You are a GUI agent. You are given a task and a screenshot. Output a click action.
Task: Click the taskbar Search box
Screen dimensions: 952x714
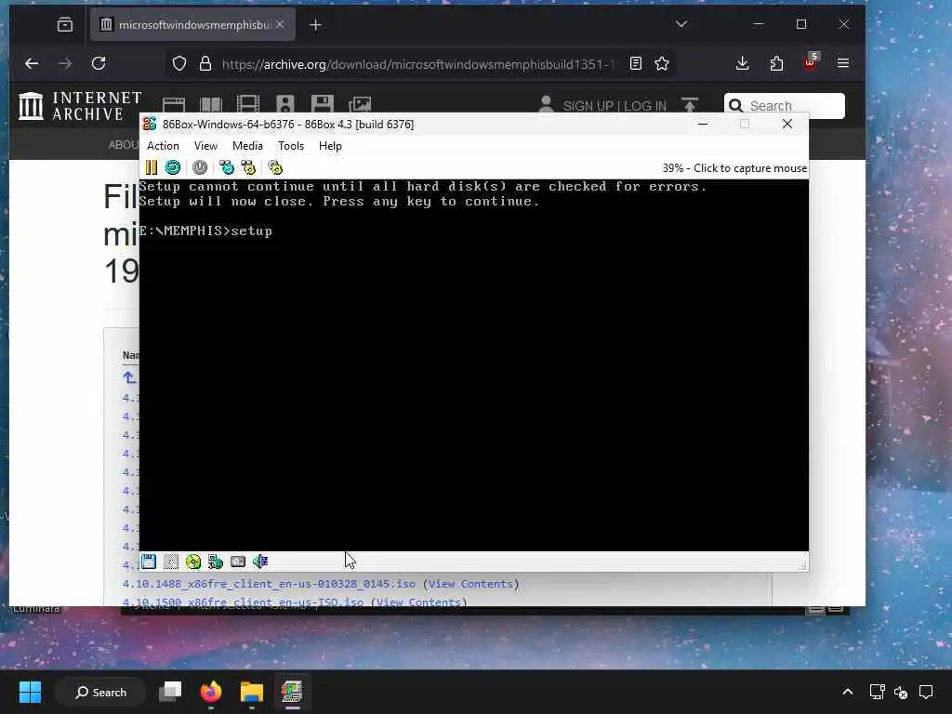[100, 692]
